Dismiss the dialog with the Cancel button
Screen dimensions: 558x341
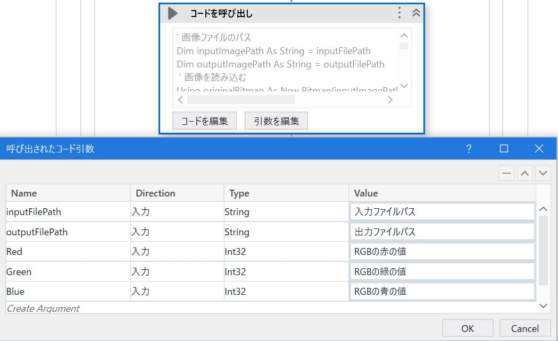pyautogui.click(x=526, y=328)
